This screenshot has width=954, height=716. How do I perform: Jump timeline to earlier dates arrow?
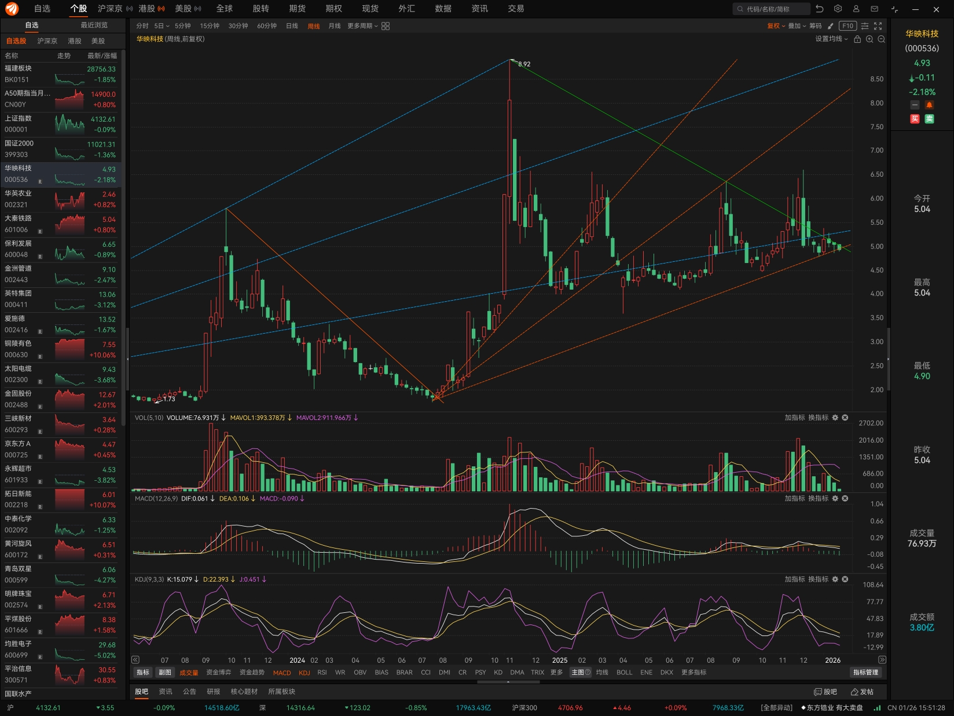[x=135, y=660]
